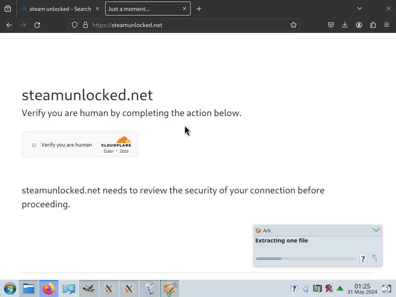Image resolution: width=396 pixels, height=297 pixels.
Task: Click the Ark extraction progress bar
Action: [306, 259]
